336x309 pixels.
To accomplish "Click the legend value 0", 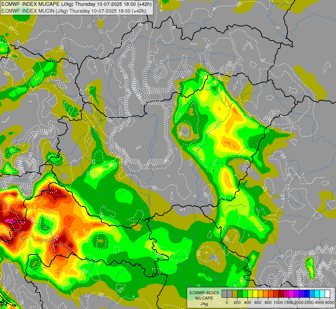I will (227, 302).
